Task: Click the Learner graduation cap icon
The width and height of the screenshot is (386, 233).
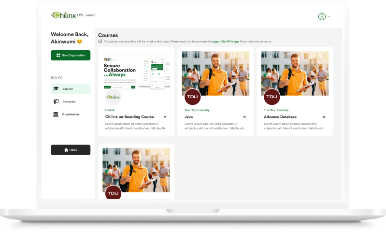Action: 56,89
